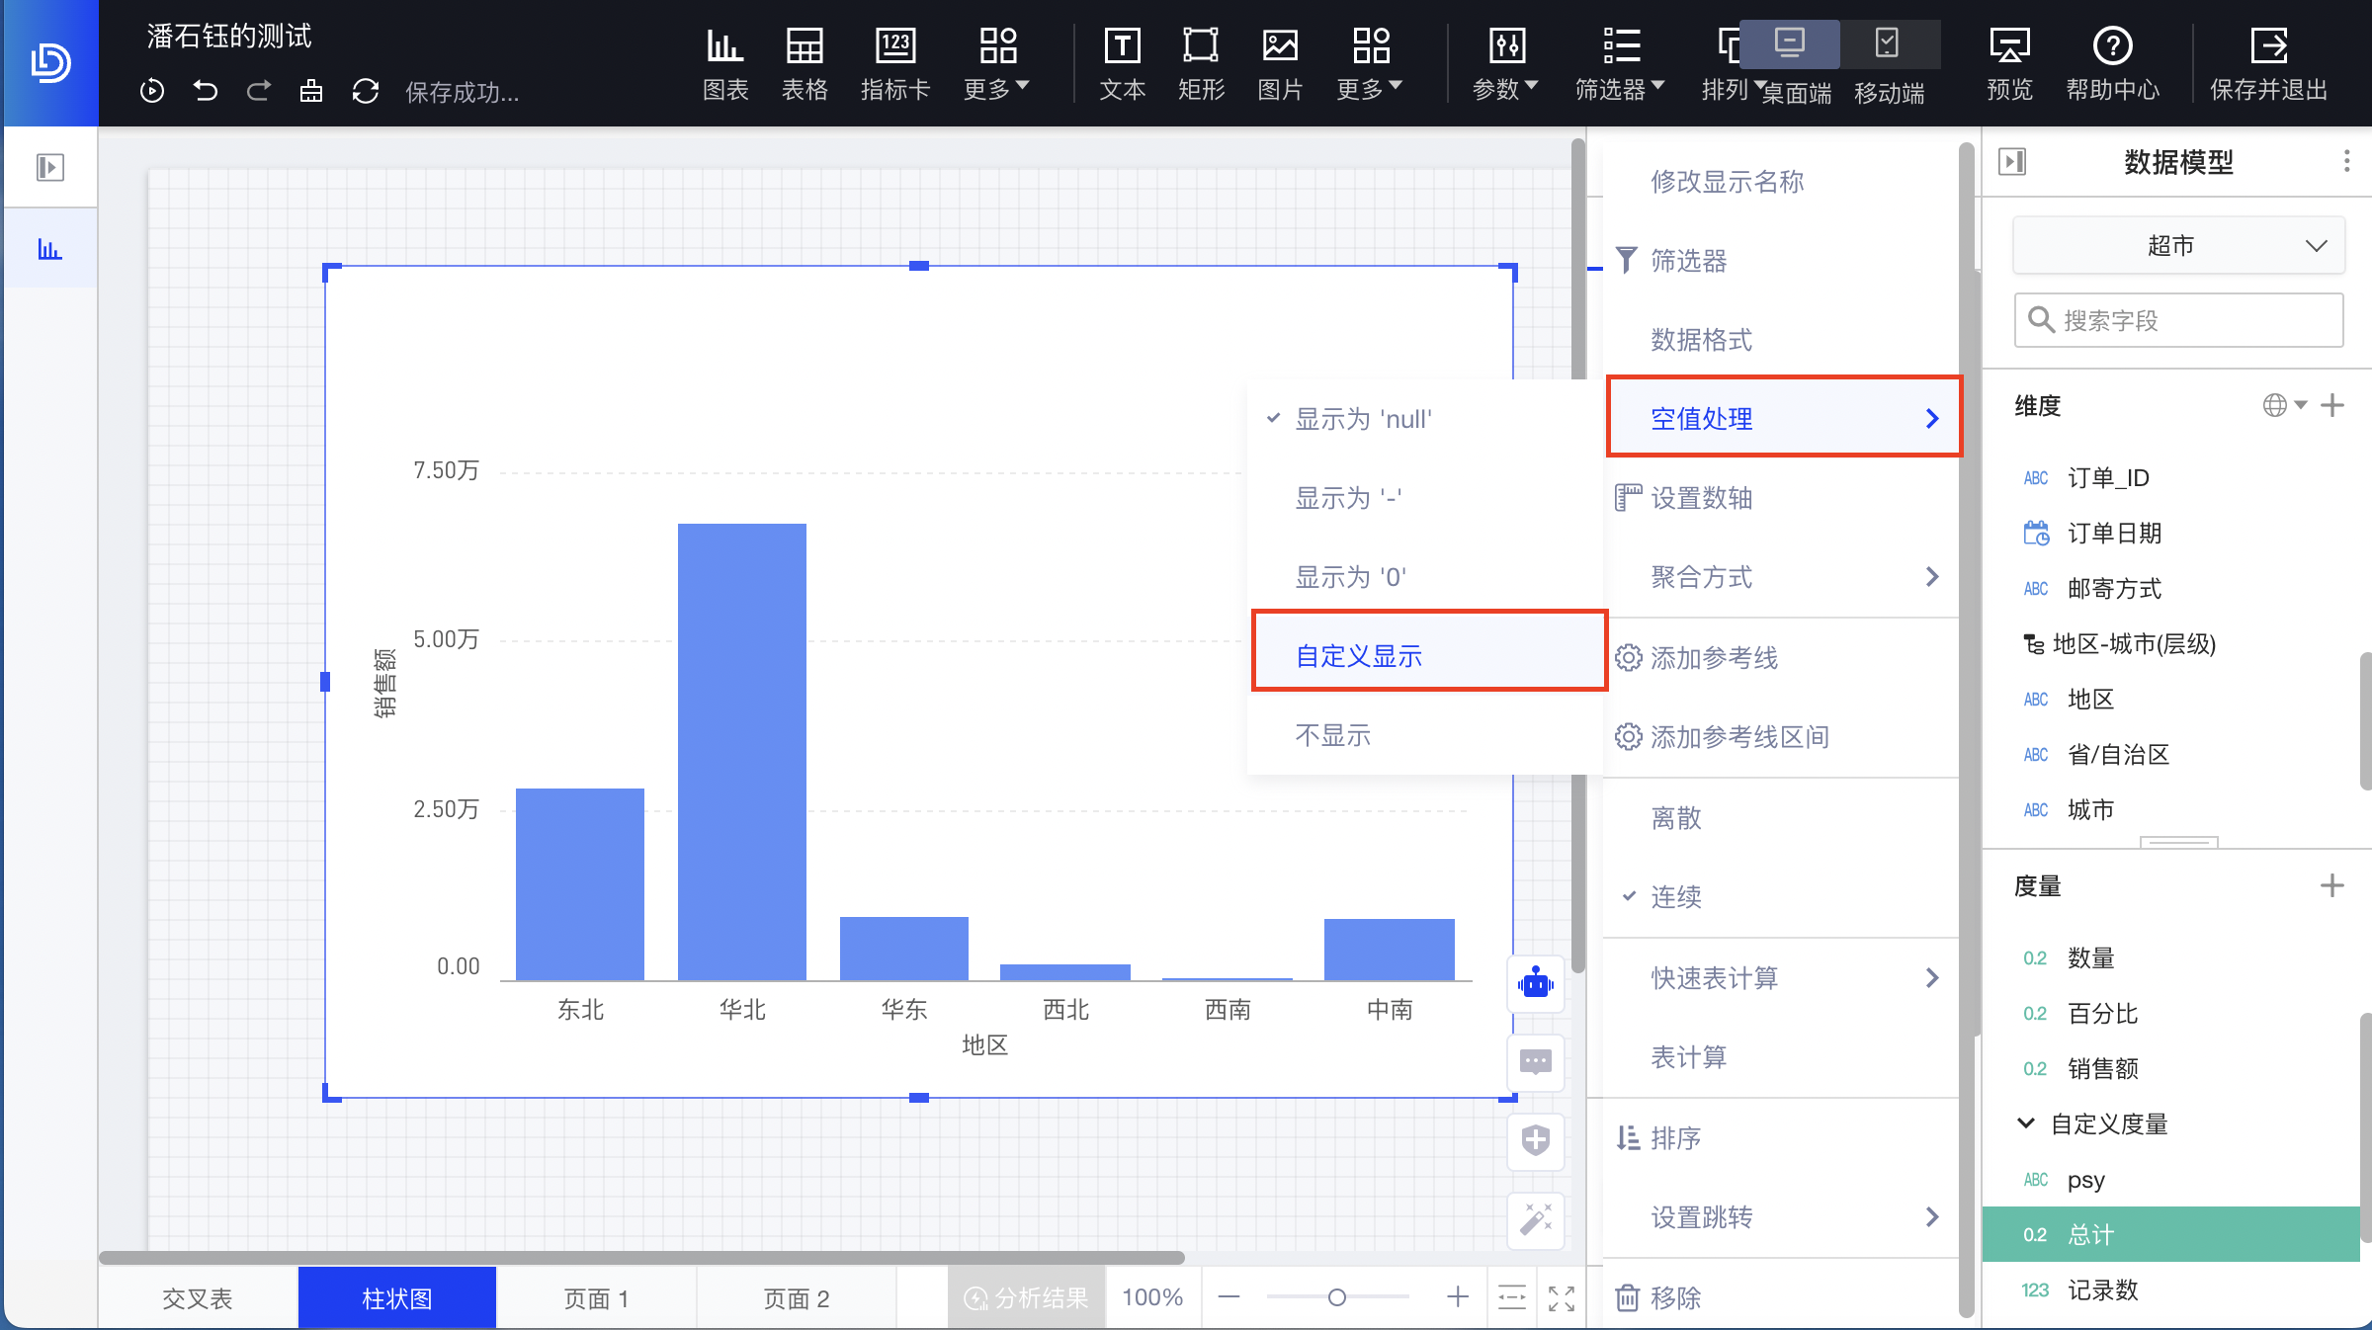Image resolution: width=2372 pixels, height=1330 pixels.
Task: Switch to 移动端 mobile view
Action: (x=1889, y=62)
